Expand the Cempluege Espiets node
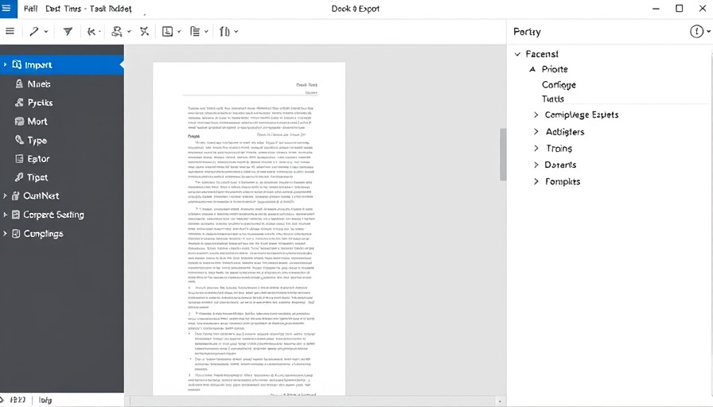 pos(536,115)
